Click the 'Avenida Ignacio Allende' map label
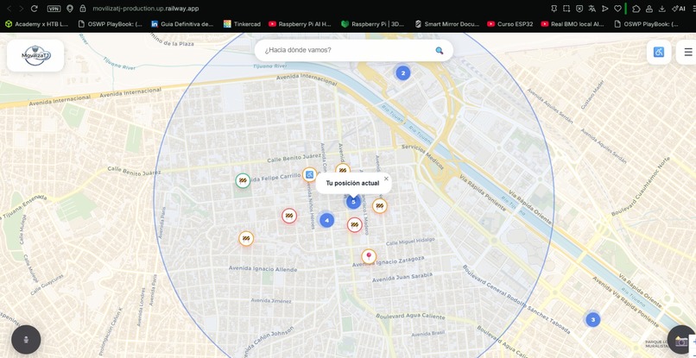The width and height of the screenshot is (696, 358). pyautogui.click(x=263, y=269)
